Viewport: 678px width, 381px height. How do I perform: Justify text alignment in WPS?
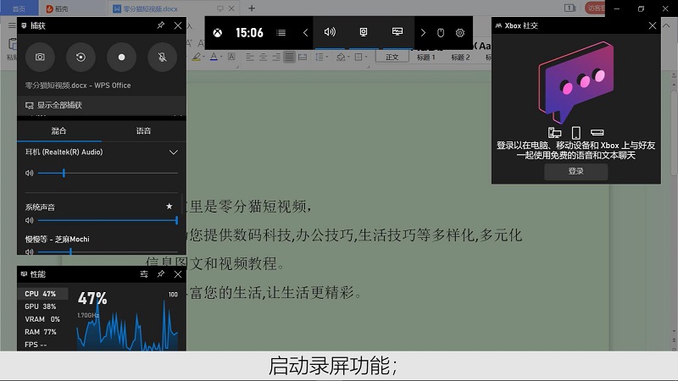(x=289, y=57)
